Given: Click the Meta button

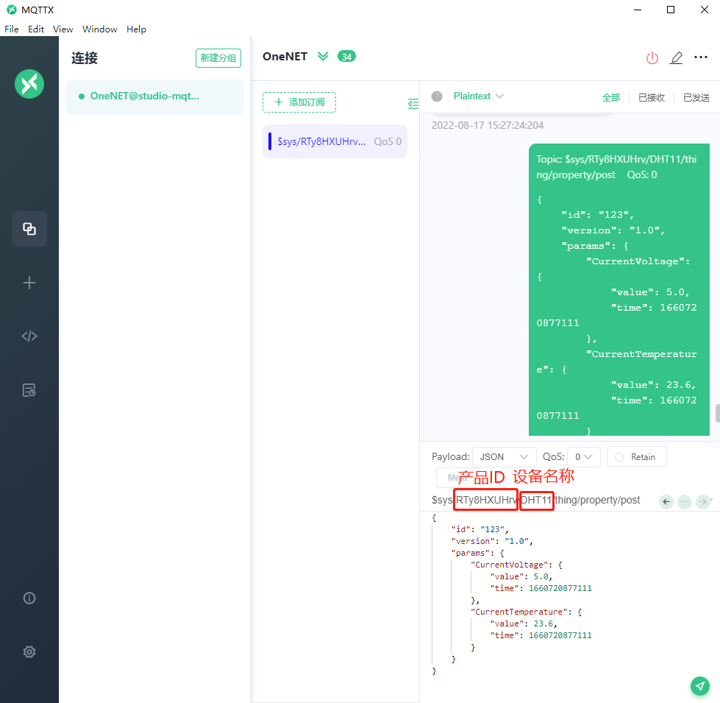Looking at the screenshot, I should coord(457,478).
